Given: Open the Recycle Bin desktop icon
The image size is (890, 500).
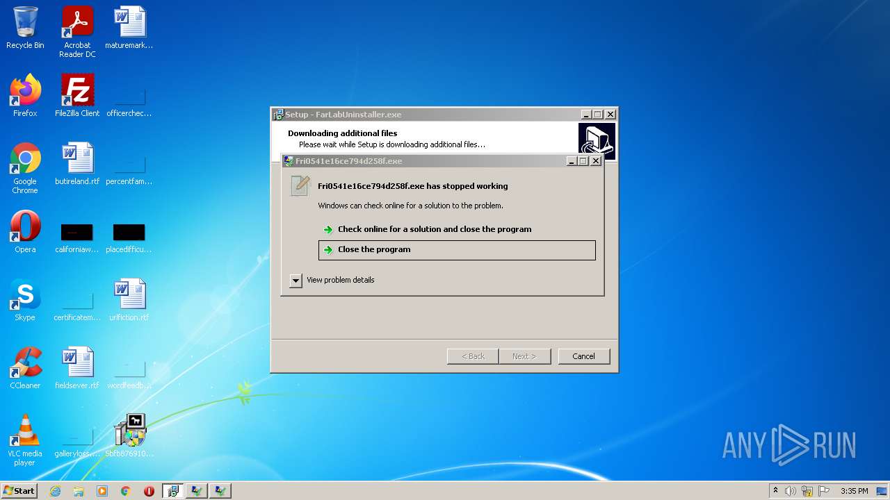Looking at the screenshot, I should tap(25, 28).
